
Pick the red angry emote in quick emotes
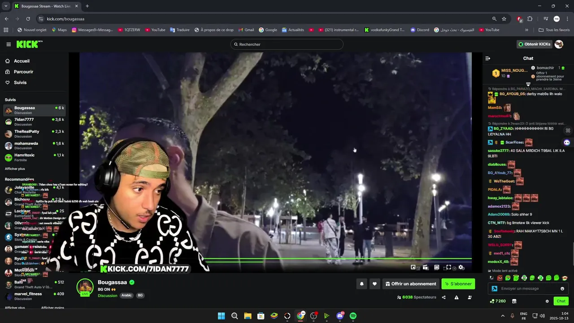(x=500, y=278)
